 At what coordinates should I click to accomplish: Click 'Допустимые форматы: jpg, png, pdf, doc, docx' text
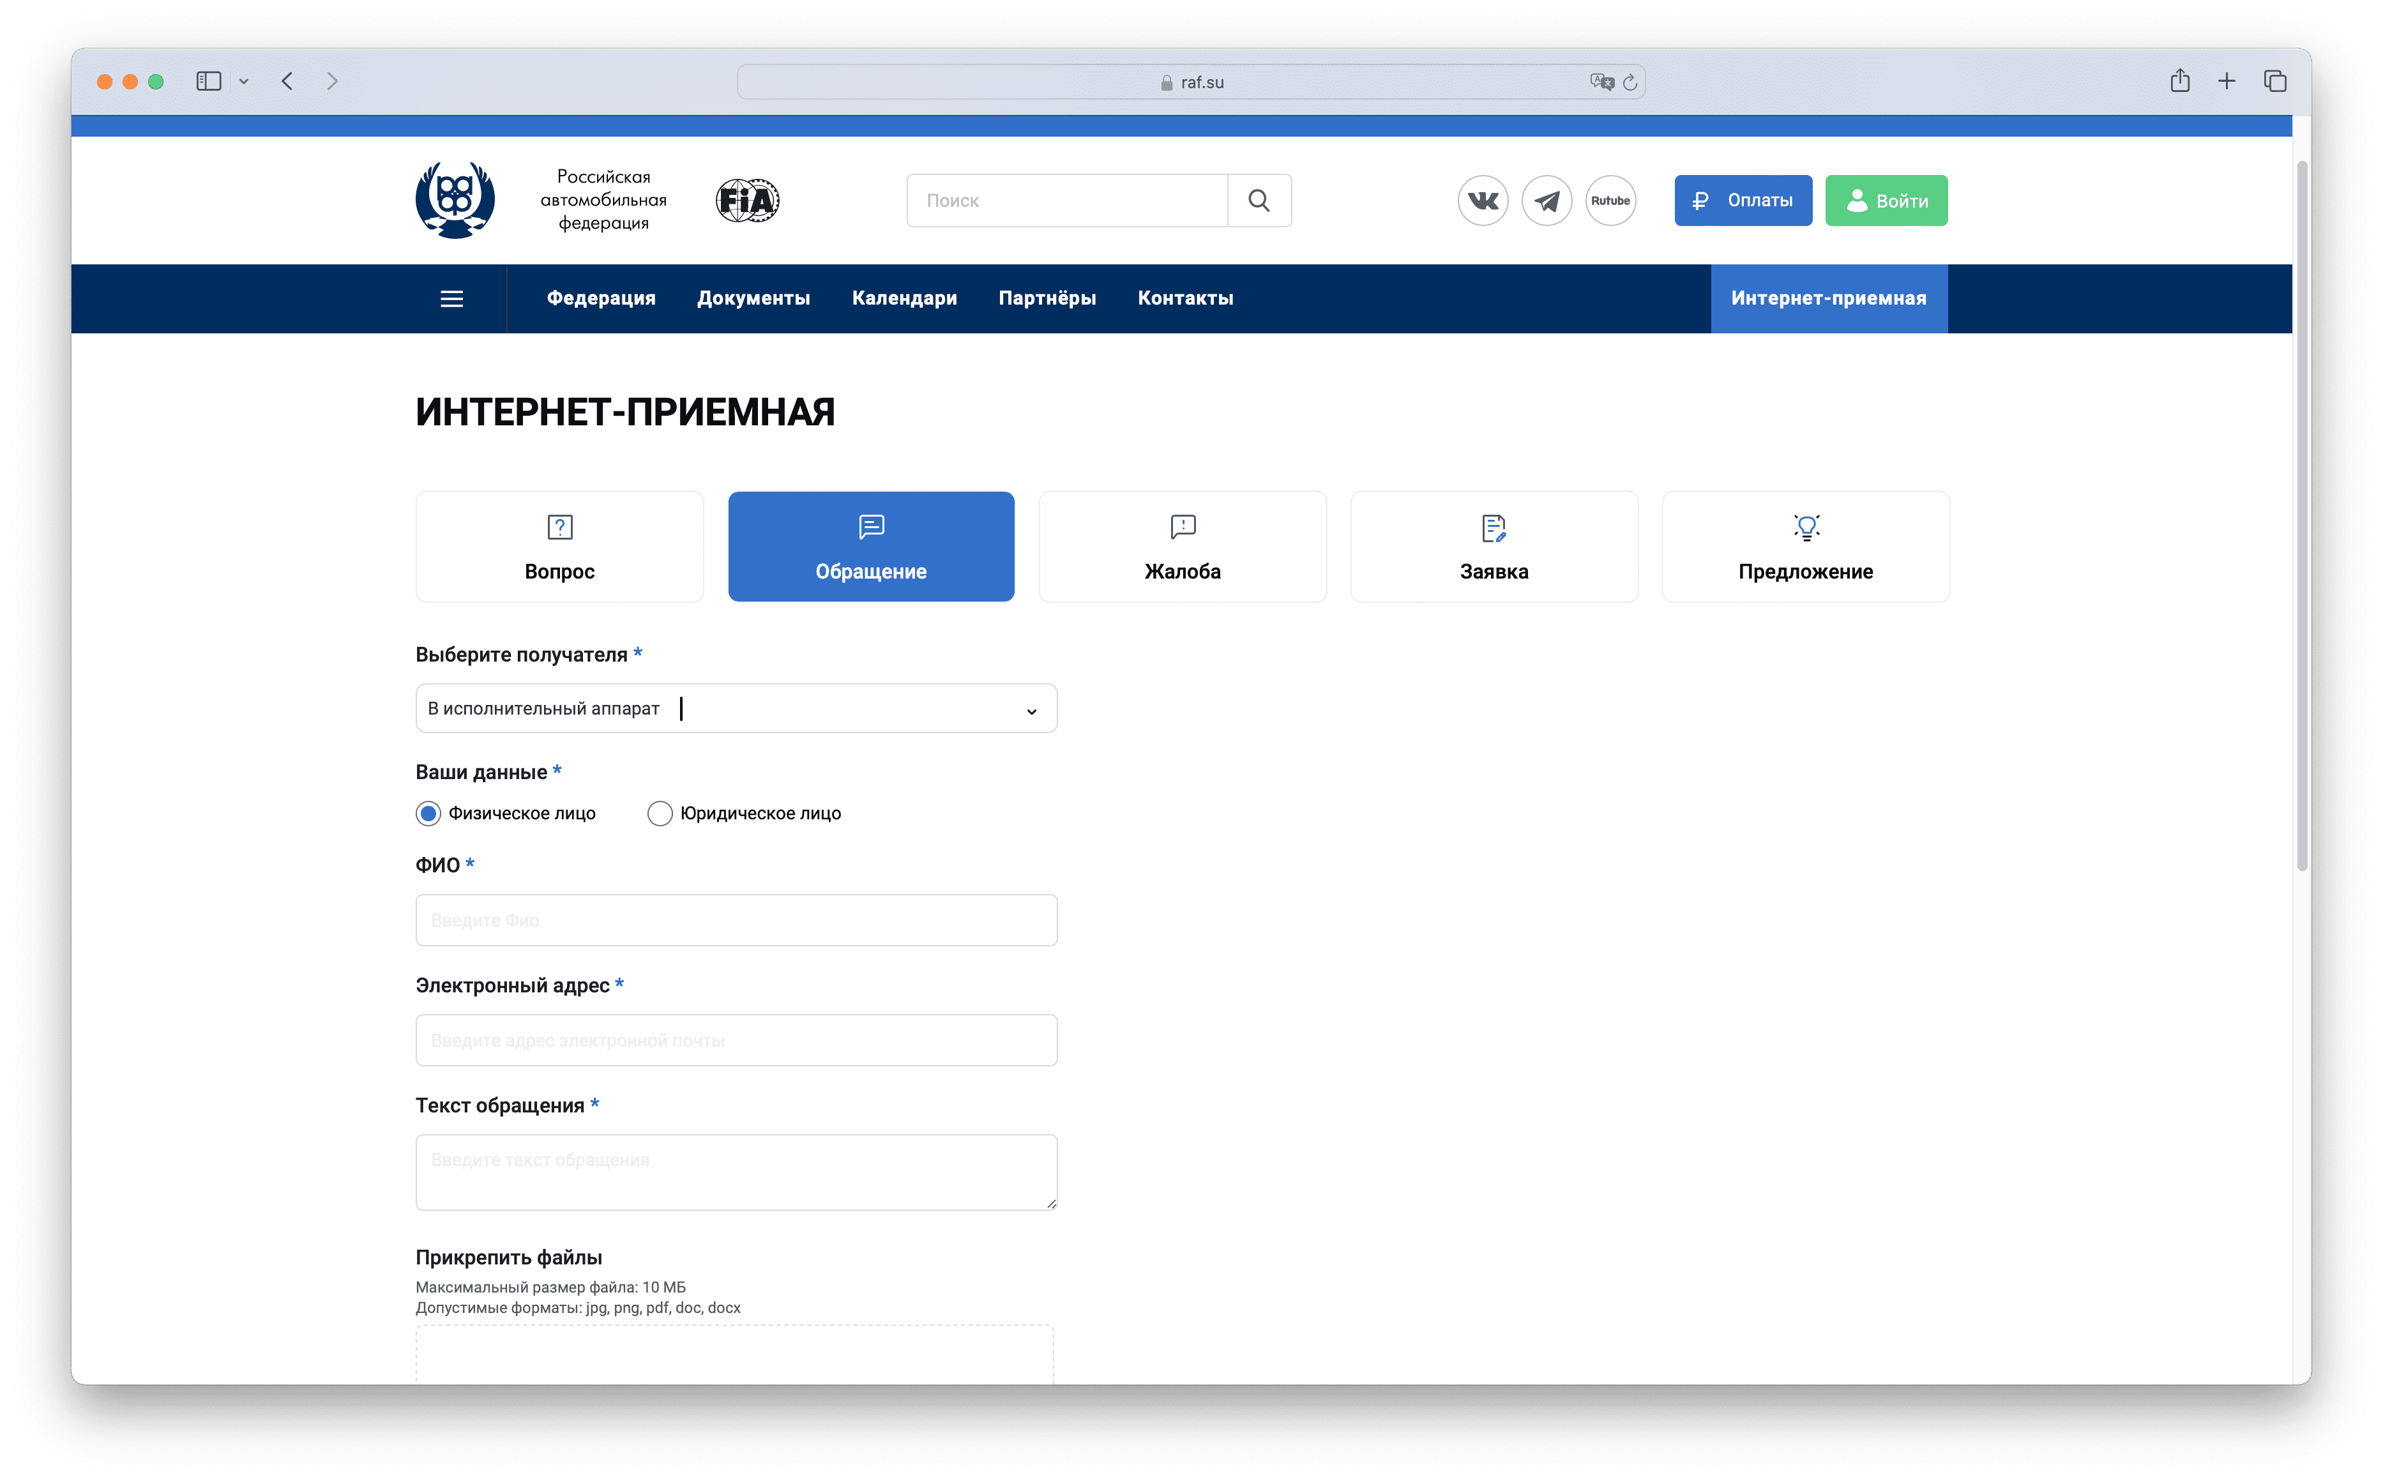tap(578, 1308)
